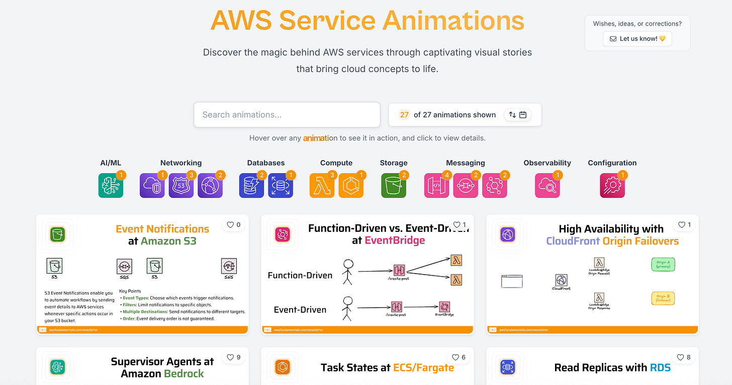The width and height of the screenshot is (732, 385).
Task: Filter by the DynamoDB Databases icon
Action: (x=251, y=185)
